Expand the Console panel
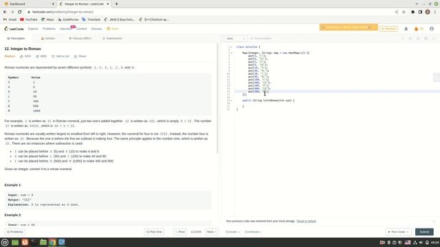440x247 pixels. (x=232, y=232)
